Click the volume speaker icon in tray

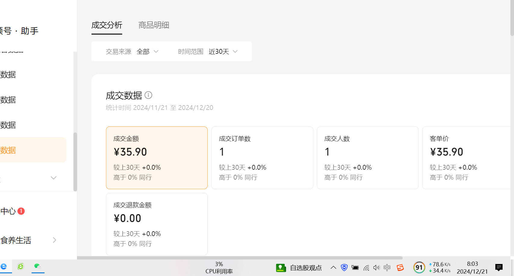pos(376,267)
